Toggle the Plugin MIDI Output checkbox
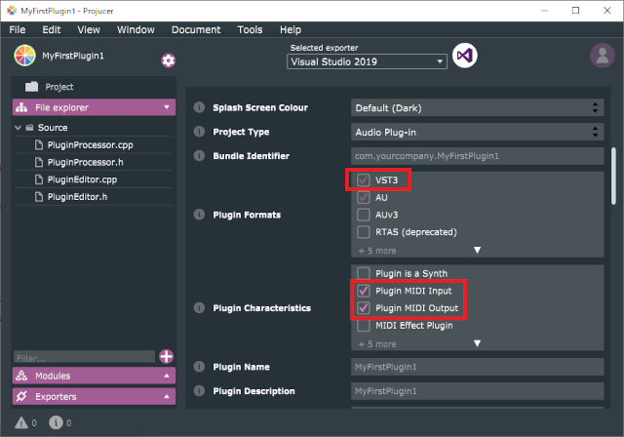The width and height of the screenshot is (624, 437). tap(363, 308)
